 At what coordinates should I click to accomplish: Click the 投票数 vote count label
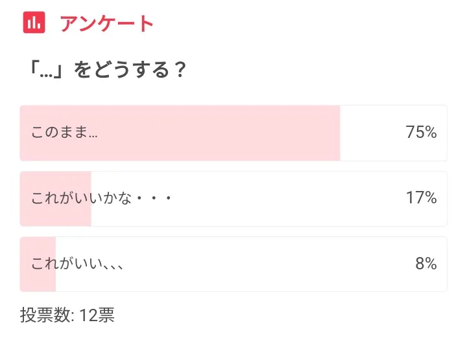click(47, 315)
